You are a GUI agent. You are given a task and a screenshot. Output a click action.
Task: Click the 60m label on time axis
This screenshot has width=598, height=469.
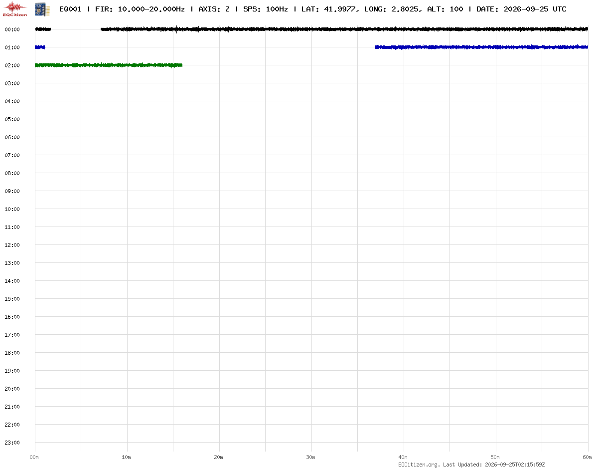click(x=588, y=457)
